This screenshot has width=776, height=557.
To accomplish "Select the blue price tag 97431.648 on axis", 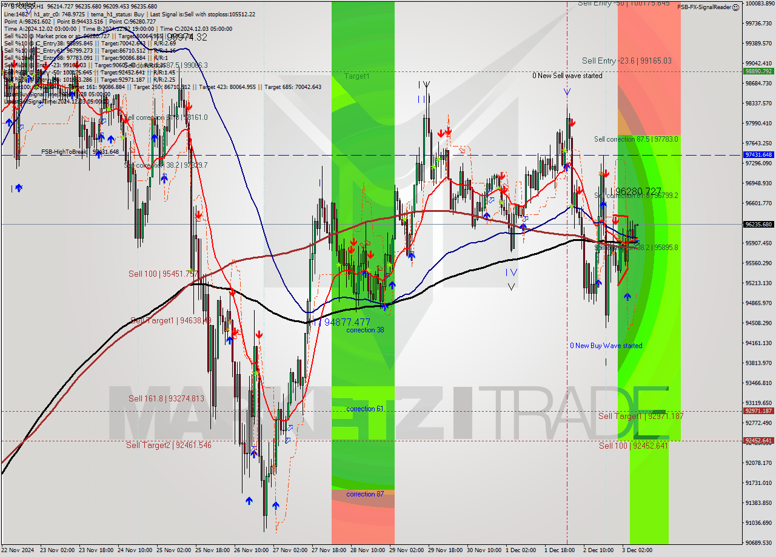I will [758, 155].
